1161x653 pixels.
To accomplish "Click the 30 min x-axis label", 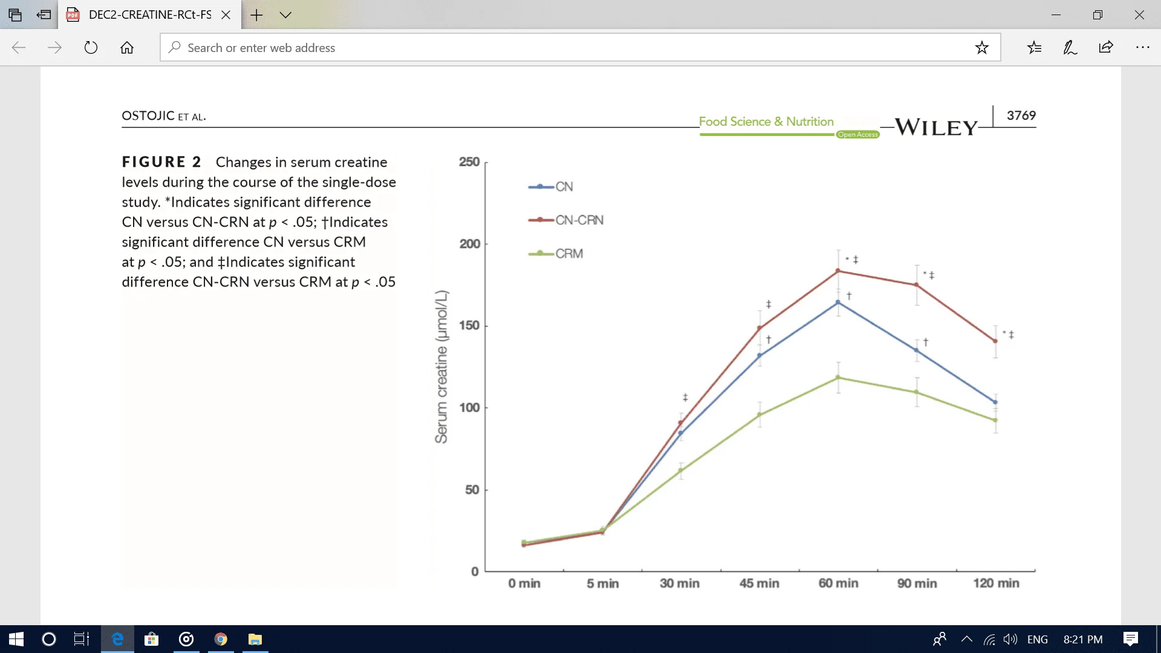I will click(x=680, y=583).
